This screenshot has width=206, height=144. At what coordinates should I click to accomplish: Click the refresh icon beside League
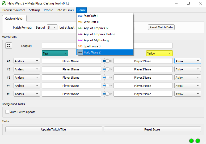(9, 46)
